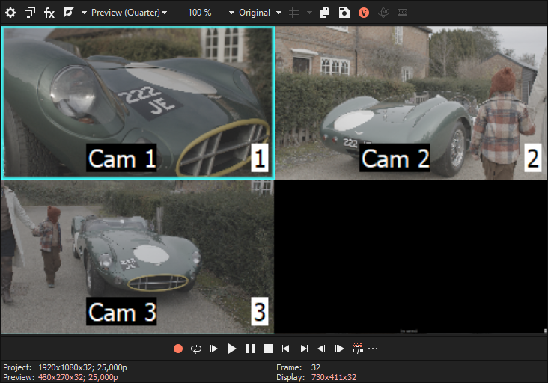
Task: Go to next frame
Action: (340, 349)
